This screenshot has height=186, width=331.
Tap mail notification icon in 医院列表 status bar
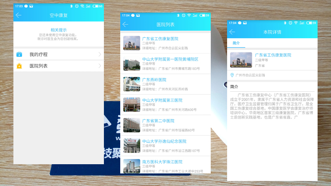[138, 15]
